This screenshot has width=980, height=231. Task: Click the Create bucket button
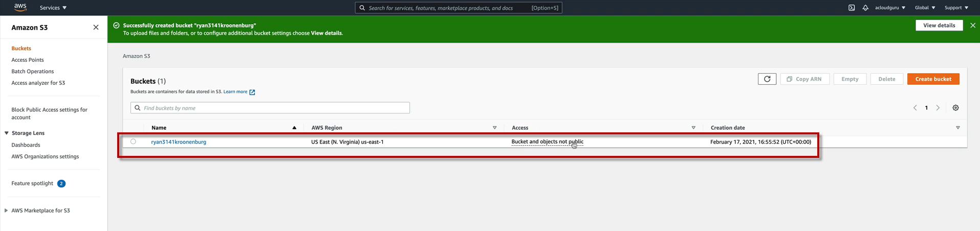933,79
